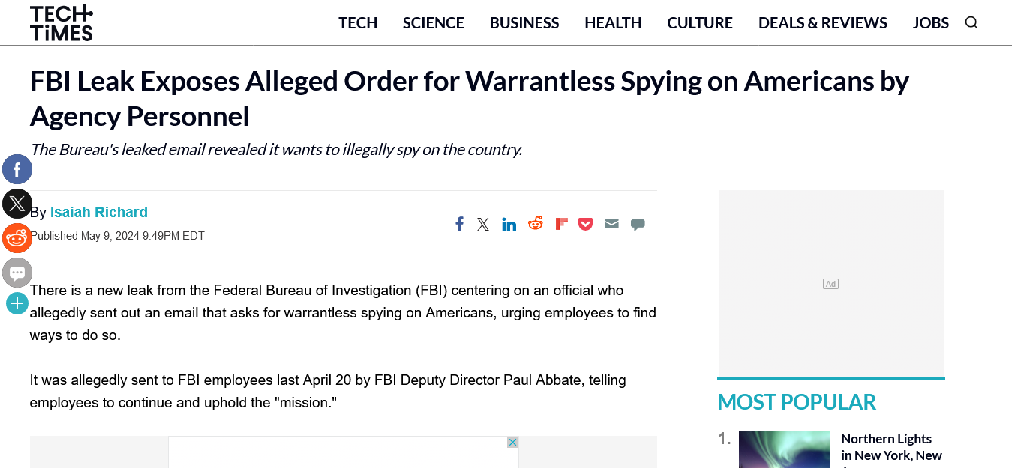Share via the black round X button in floating sidebar

pyautogui.click(x=17, y=204)
